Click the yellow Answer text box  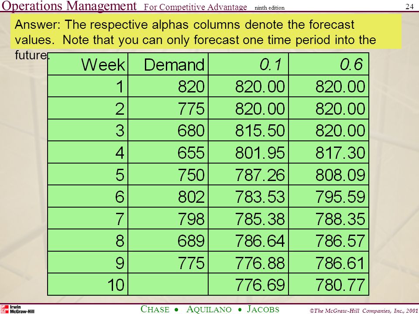coord(206,32)
